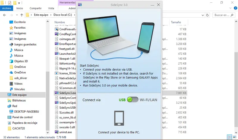The image size is (238, 140).
Task: Select Este equipo in navigation pane
Action: [x=19, y=95]
